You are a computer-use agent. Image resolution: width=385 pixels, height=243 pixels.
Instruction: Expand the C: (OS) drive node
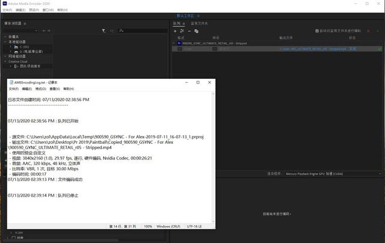(x=10, y=47)
